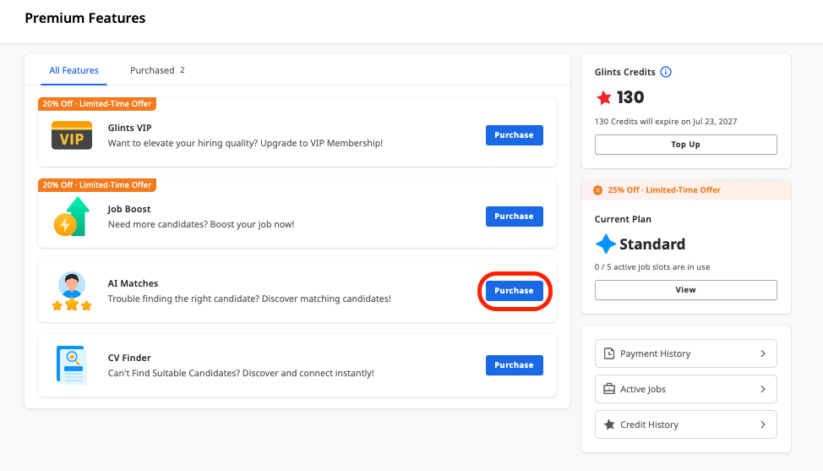The image size is (823, 471).
Task: Click the Credit History star icon
Action: [x=609, y=424]
